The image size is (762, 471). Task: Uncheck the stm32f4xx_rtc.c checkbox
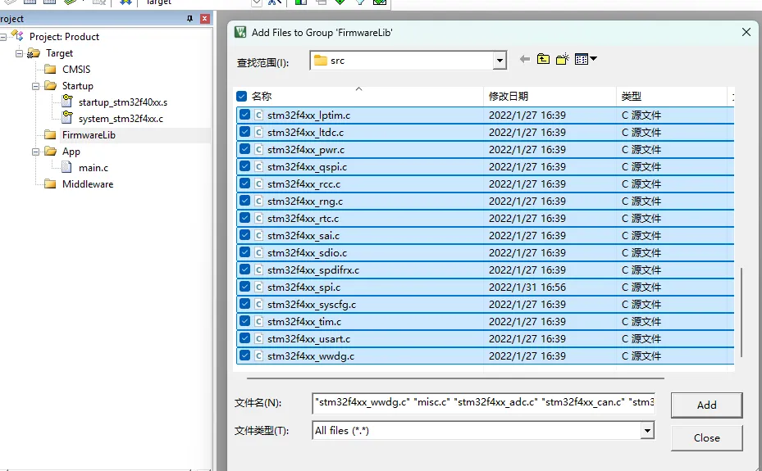pos(244,218)
